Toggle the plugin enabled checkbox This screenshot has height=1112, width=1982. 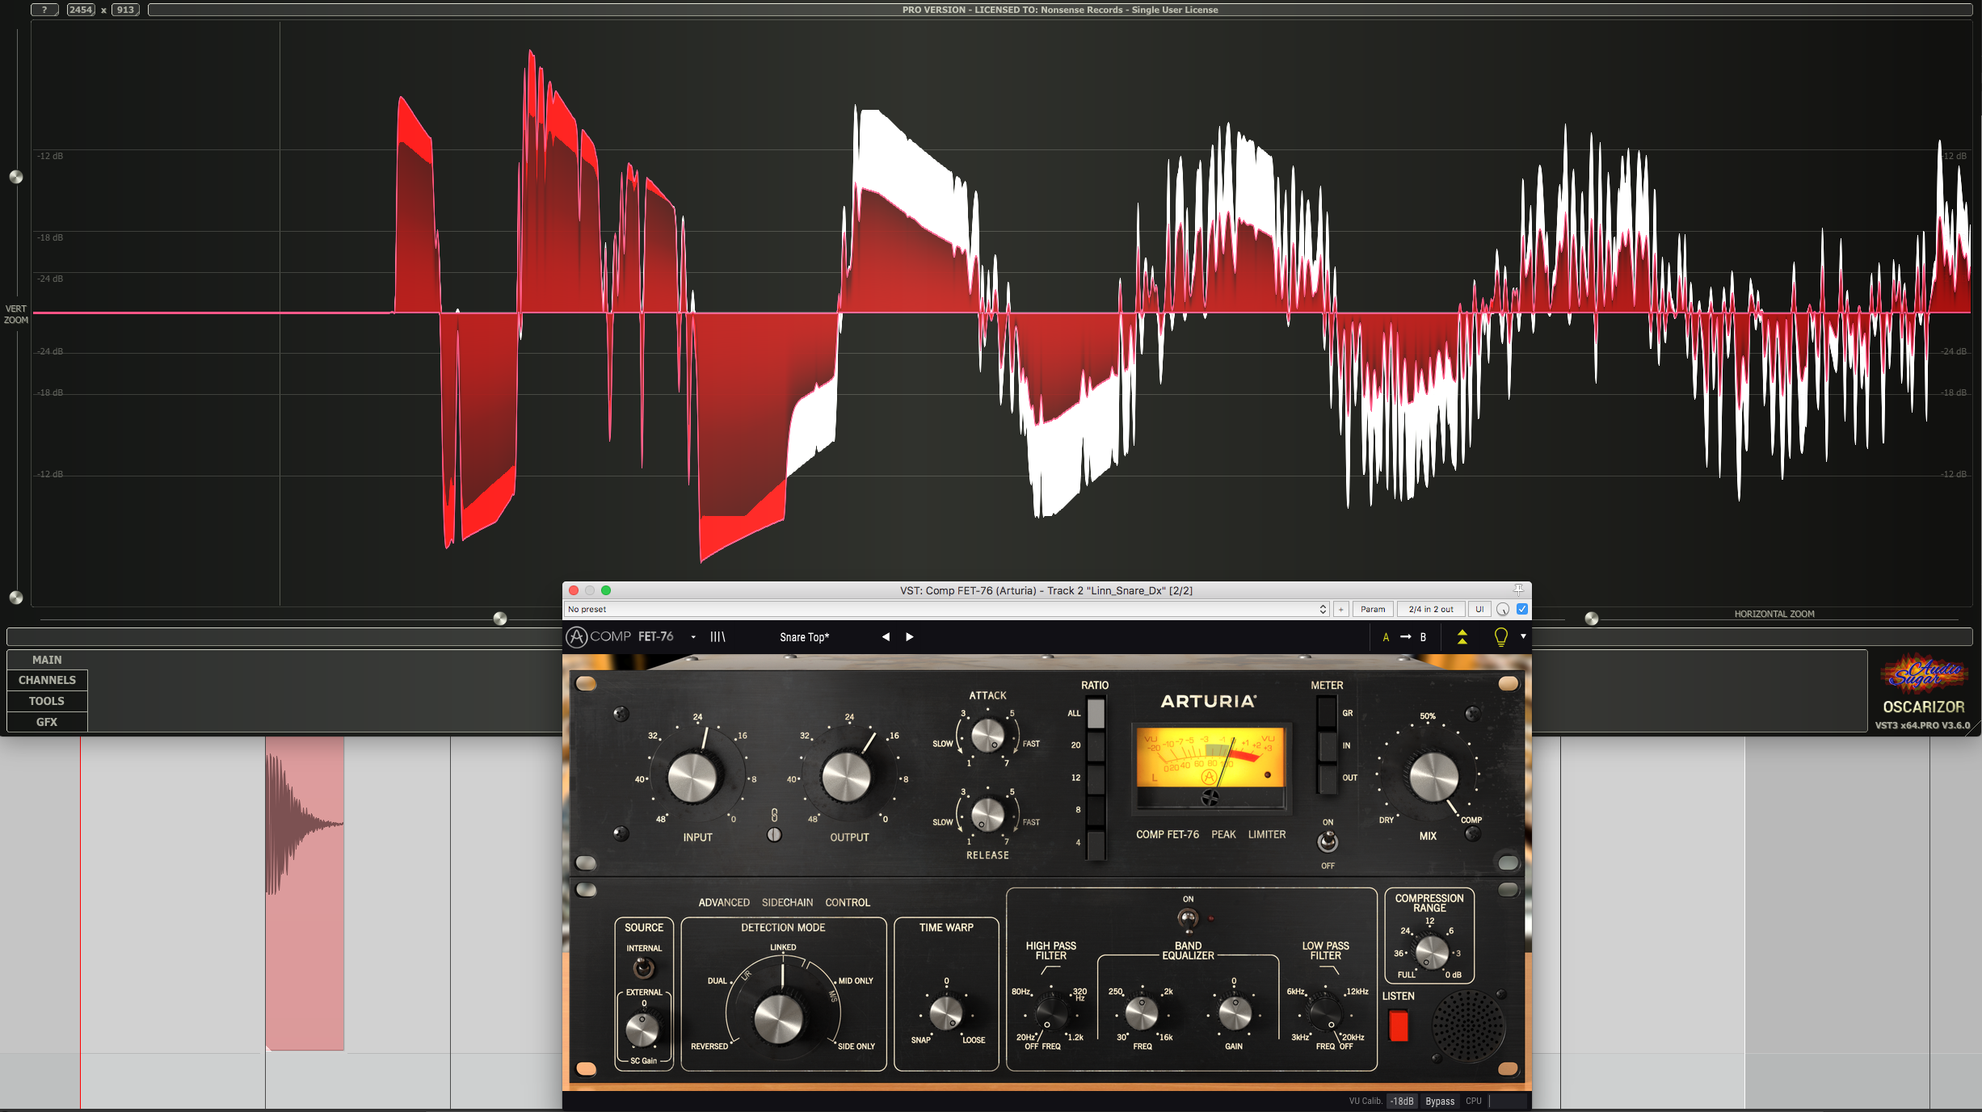1522,610
